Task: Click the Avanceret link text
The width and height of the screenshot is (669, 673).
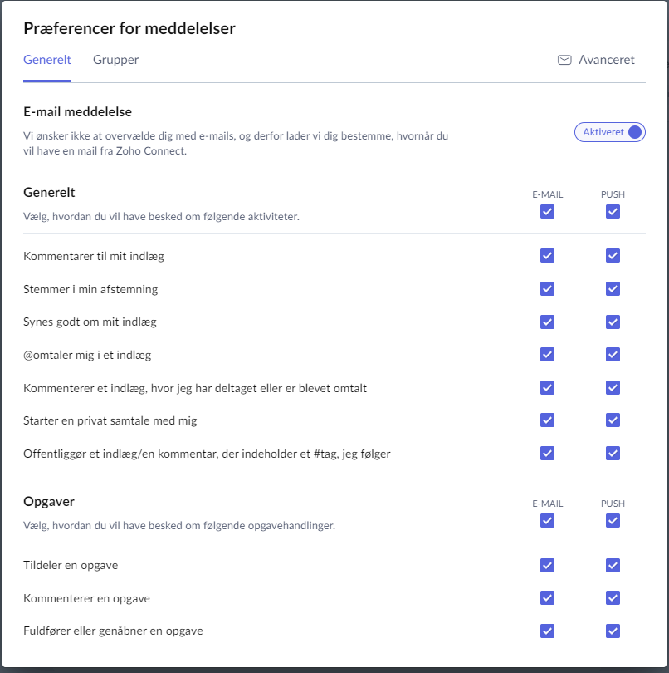Action: (x=607, y=60)
